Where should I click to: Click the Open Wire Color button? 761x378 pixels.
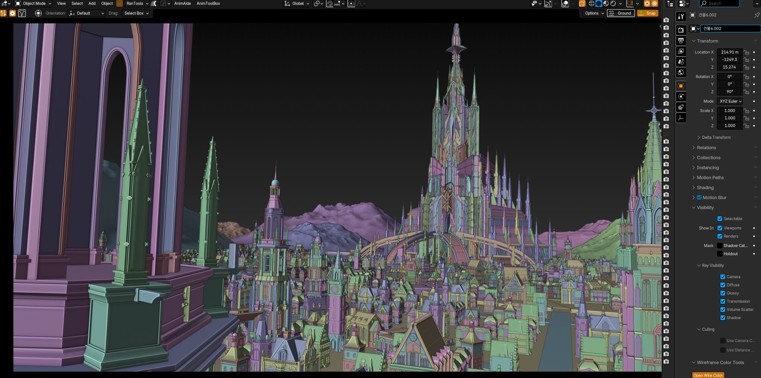(x=708, y=375)
